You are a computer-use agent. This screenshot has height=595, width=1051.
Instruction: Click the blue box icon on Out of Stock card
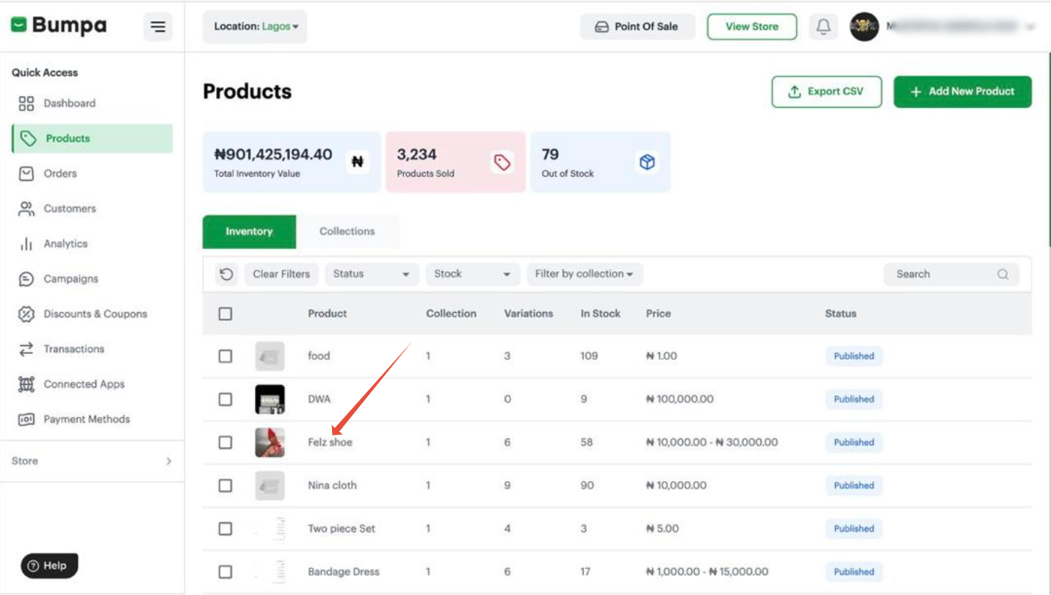pyautogui.click(x=647, y=162)
